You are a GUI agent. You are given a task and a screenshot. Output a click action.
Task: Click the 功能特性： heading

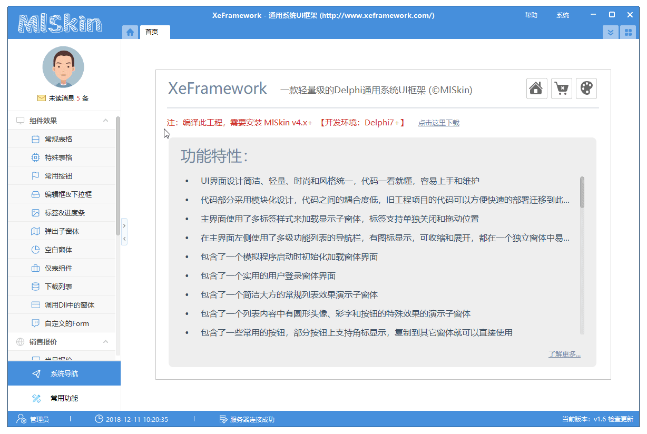tap(214, 156)
